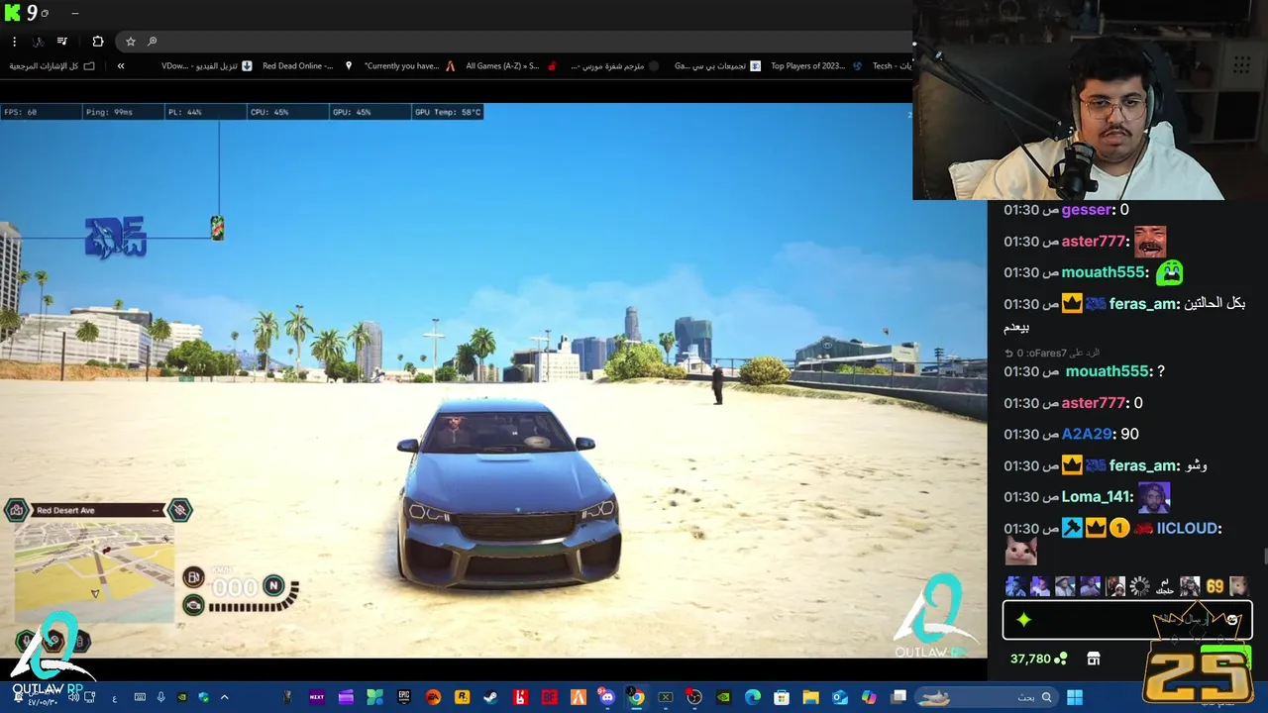Click the GPU Temp: 58°C overlay readout
Screen dimensions: 1268x713
(448, 112)
